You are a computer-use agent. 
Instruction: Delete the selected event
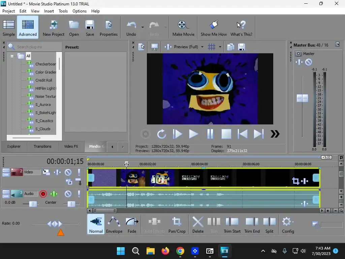[x=198, y=225]
